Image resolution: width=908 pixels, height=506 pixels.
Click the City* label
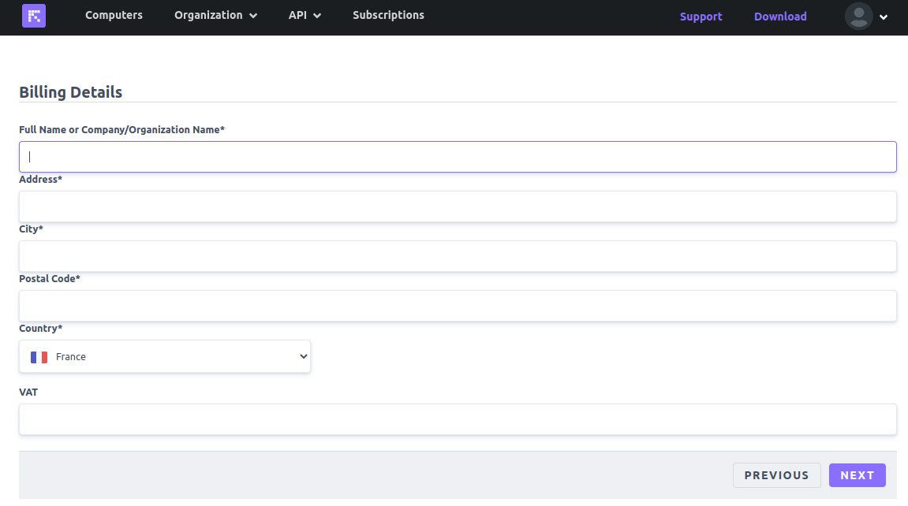pyautogui.click(x=32, y=229)
